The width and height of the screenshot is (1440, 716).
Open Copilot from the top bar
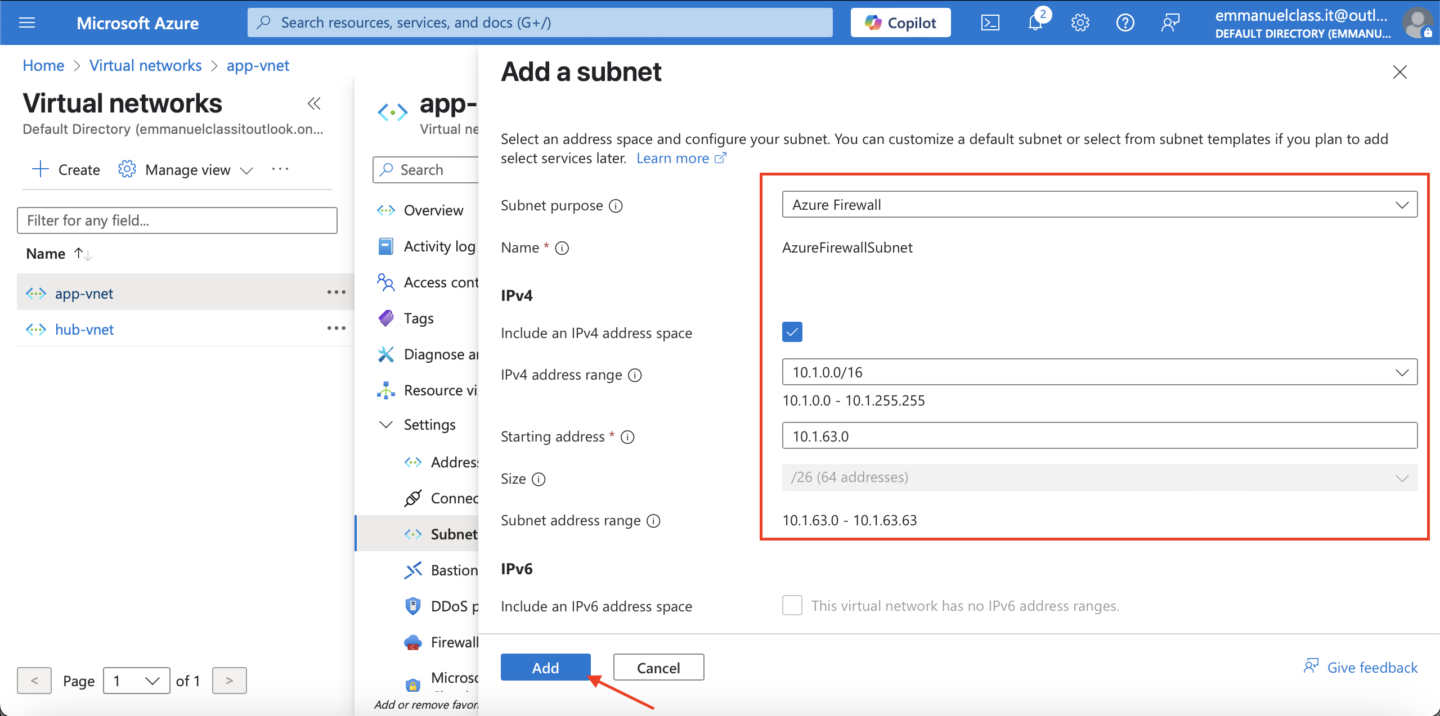[900, 22]
